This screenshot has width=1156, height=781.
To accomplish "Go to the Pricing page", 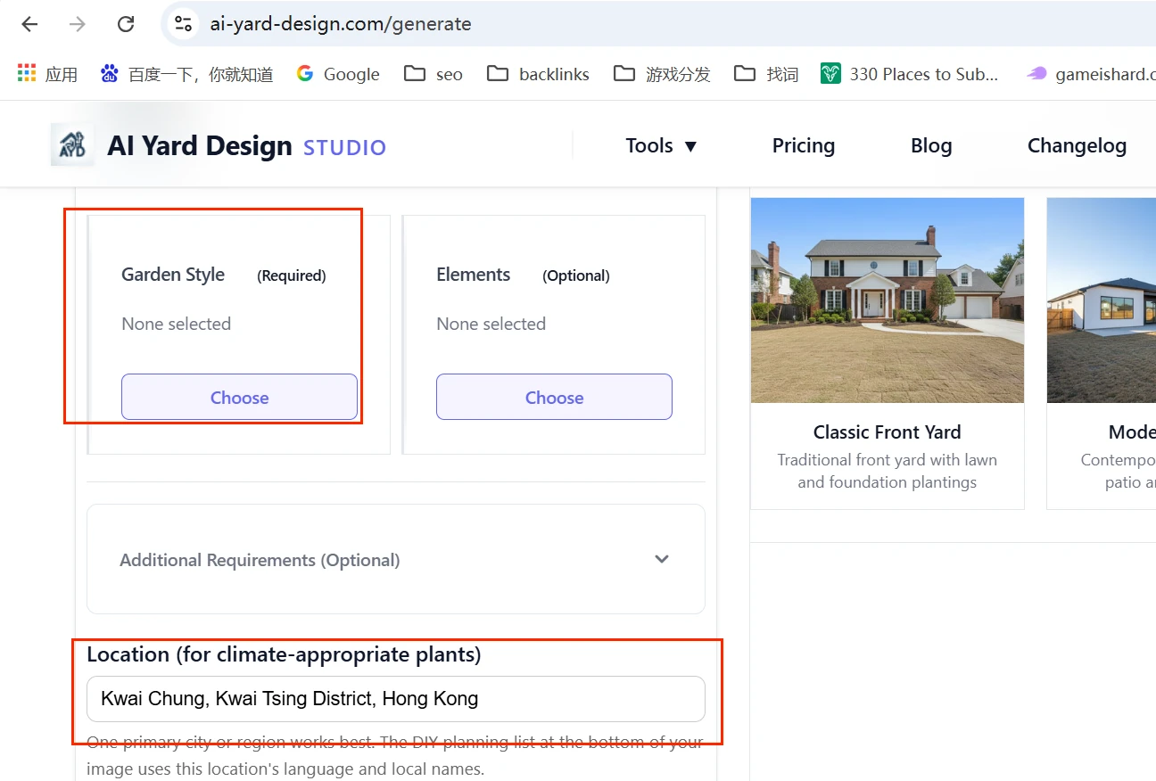I will (x=804, y=145).
